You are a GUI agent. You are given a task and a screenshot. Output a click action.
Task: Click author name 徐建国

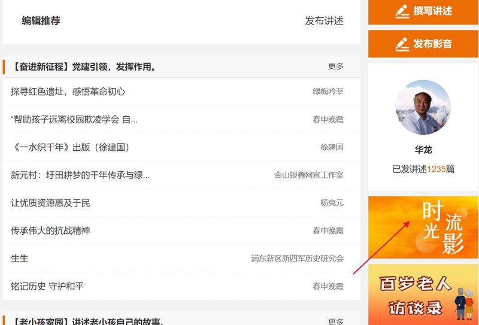332,147
